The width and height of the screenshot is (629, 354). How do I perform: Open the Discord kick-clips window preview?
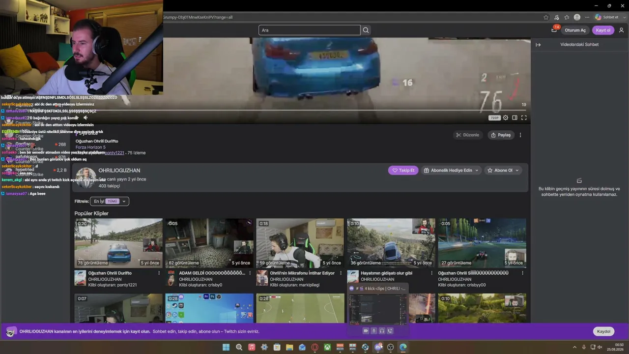click(377, 309)
